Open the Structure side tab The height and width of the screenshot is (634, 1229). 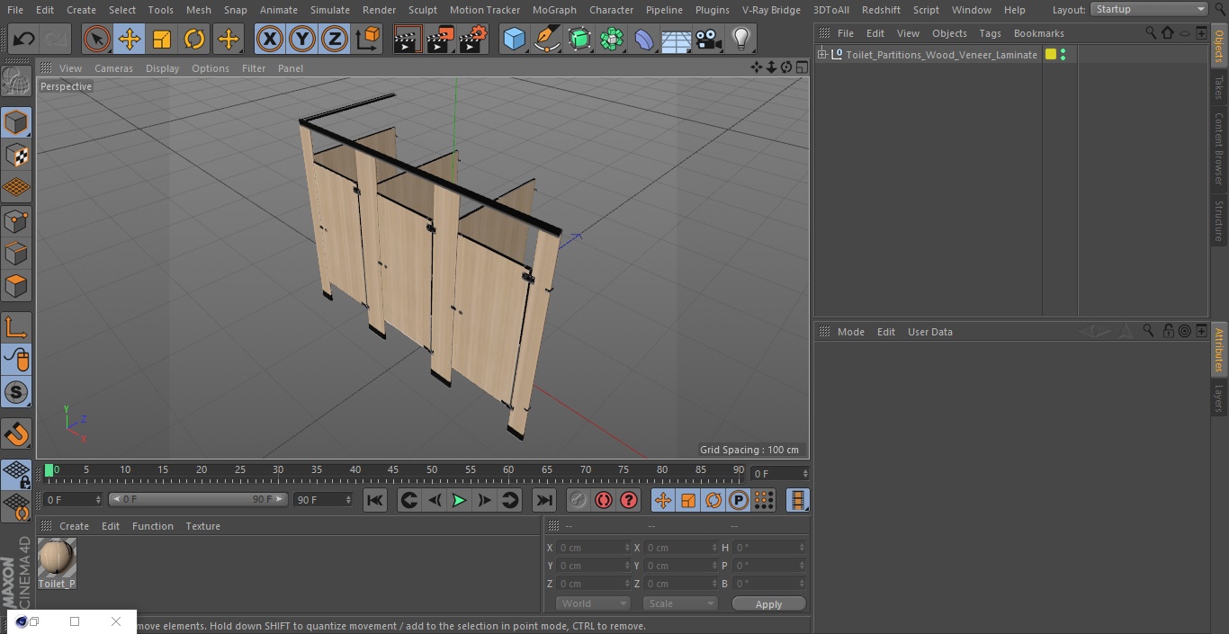[1219, 221]
